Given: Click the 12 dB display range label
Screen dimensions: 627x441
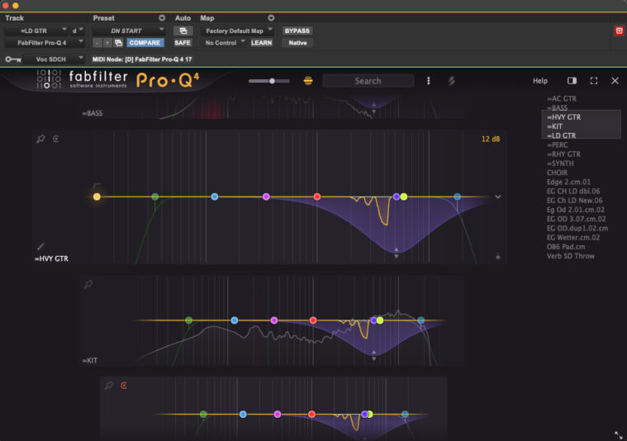Looking at the screenshot, I should pyautogui.click(x=491, y=139).
